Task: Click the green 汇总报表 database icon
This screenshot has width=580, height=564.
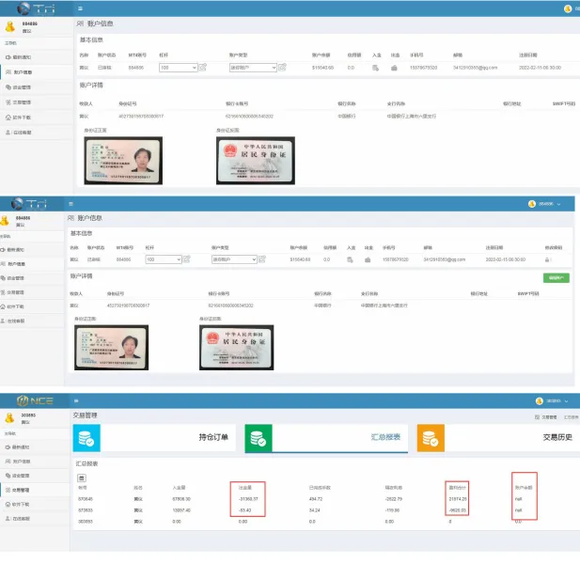Action: coord(259,438)
